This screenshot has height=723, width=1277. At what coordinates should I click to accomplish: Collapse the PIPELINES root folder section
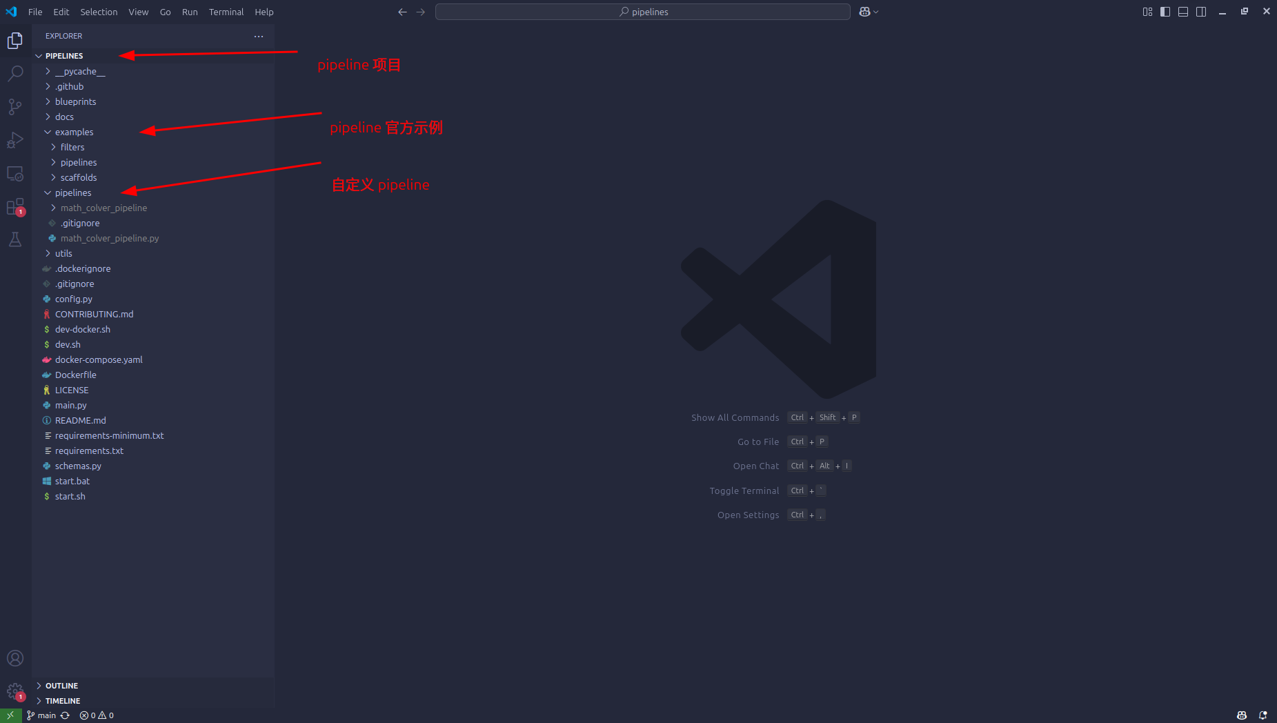point(153,56)
